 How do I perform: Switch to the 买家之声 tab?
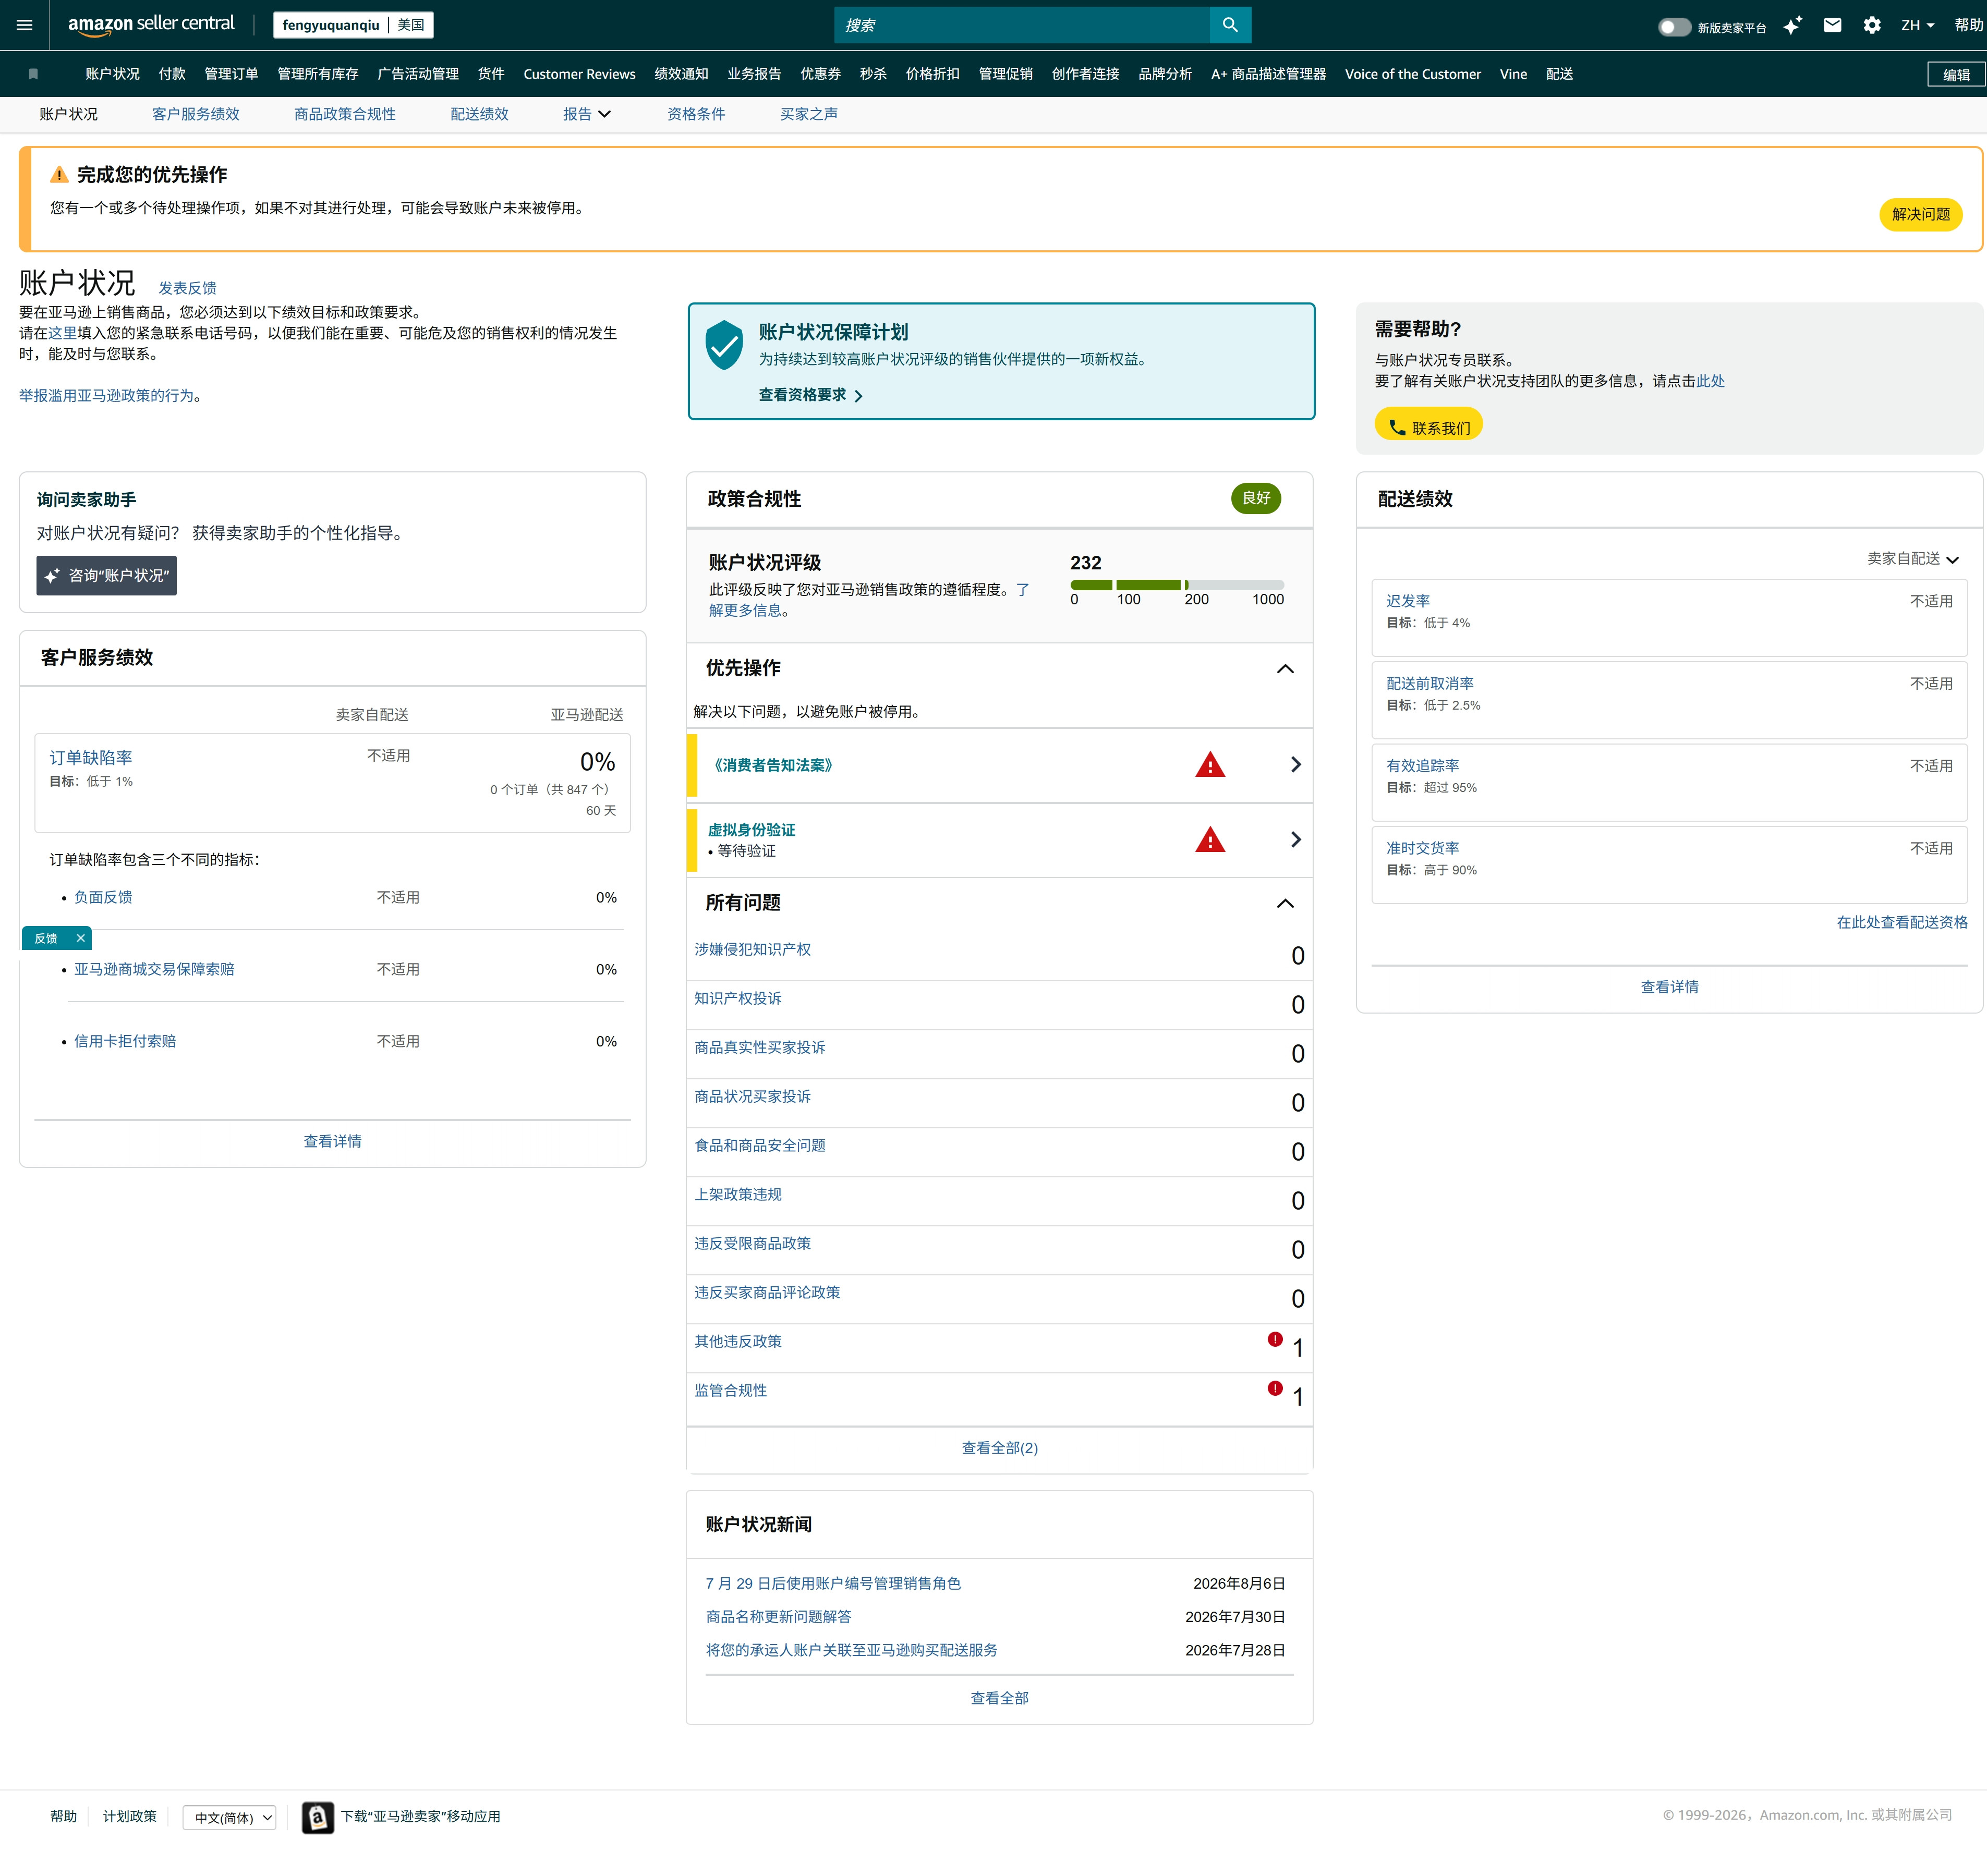point(809,114)
